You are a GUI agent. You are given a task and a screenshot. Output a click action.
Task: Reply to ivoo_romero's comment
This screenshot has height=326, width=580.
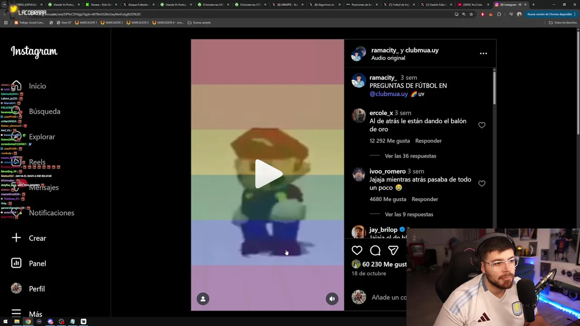tap(425, 199)
